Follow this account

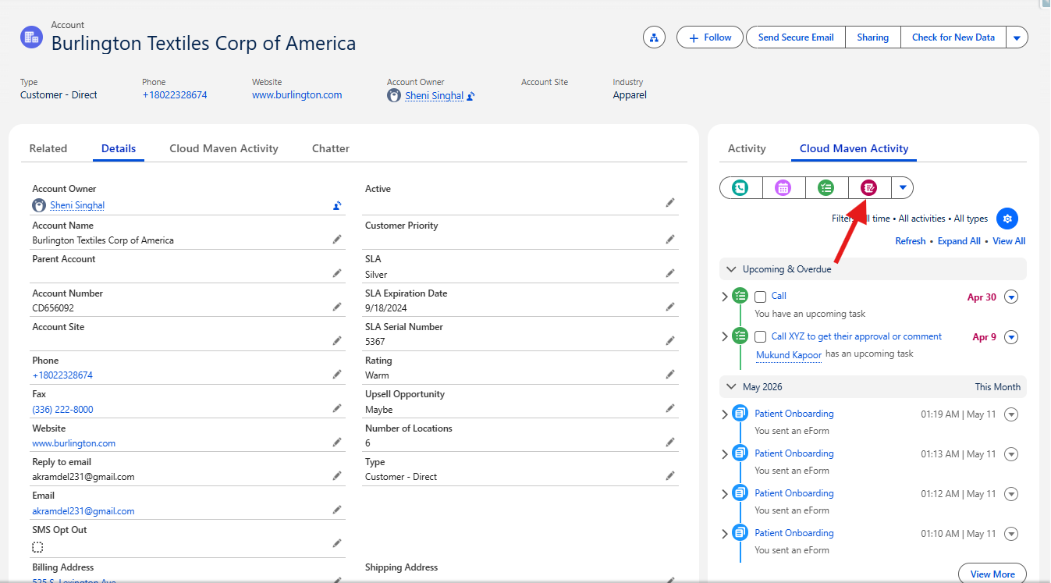[710, 37]
